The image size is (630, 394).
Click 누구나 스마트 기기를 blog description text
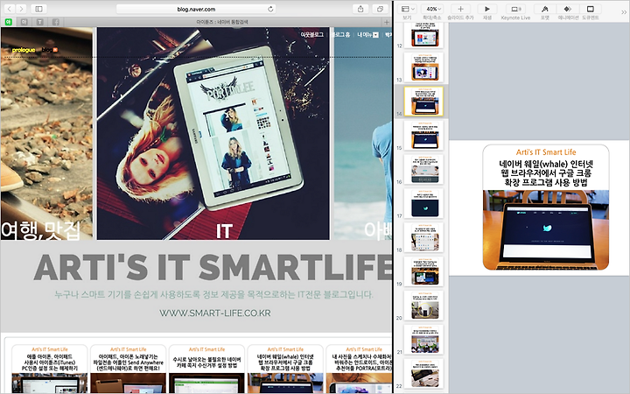point(213,294)
